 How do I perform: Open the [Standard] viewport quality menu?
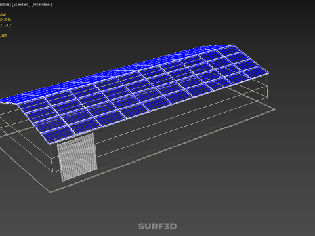coord(21,5)
